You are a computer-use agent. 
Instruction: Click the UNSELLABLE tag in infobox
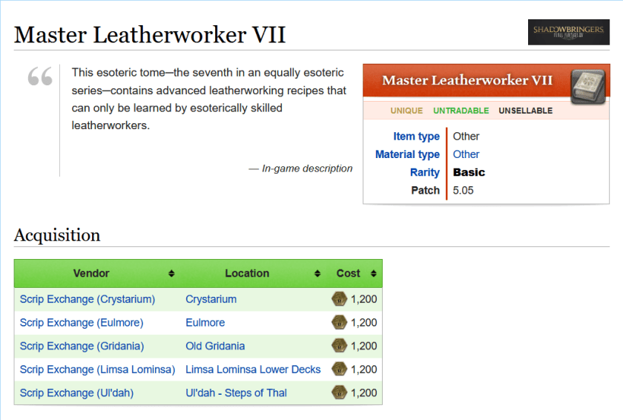tap(525, 111)
